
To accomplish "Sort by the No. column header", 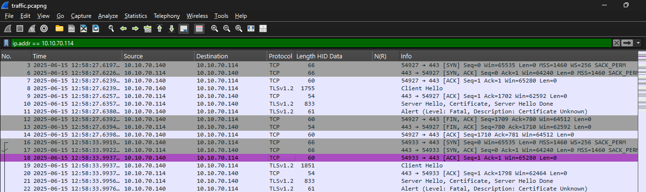I will [15, 56].
